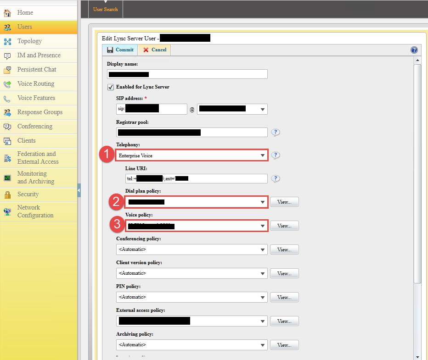Click the Users people icon

point(7,27)
